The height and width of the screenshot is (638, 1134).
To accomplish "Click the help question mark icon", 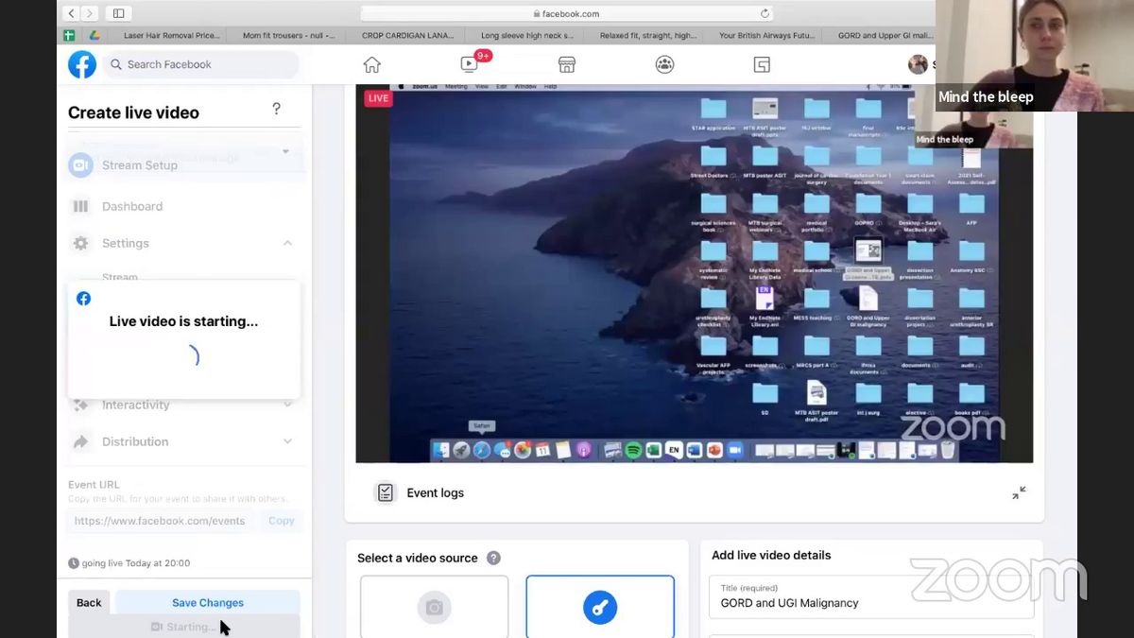I will [x=276, y=110].
